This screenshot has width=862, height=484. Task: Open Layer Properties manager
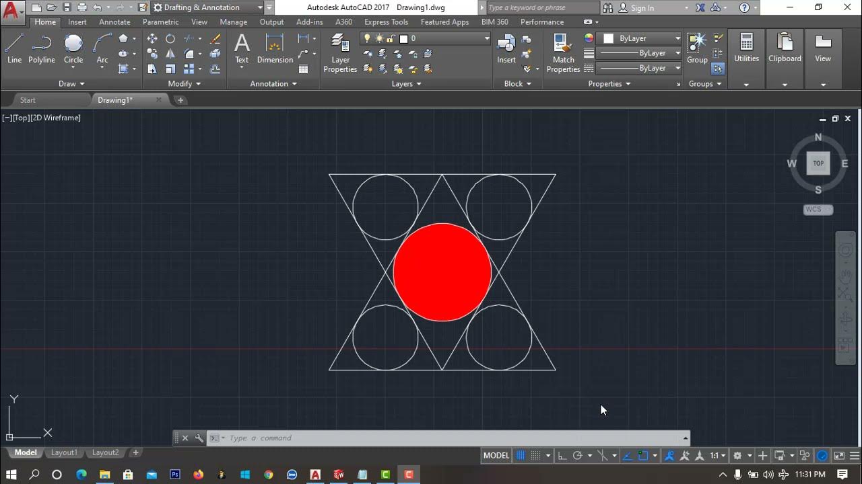(x=340, y=54)
